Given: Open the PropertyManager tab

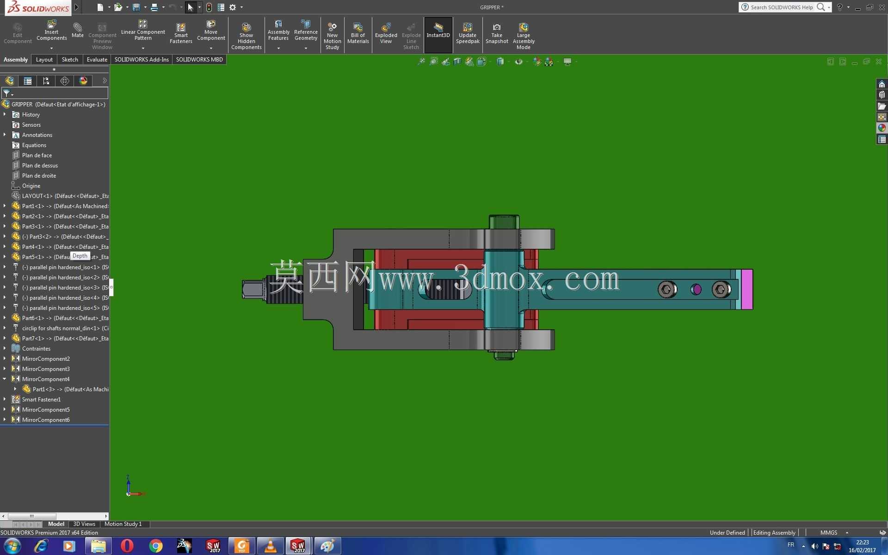Looking at the screenshot, I should [x=28, y=81].
